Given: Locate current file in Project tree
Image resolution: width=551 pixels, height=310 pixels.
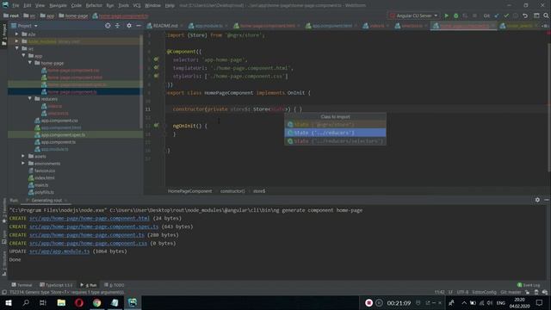Looking at the screenshot, I should pyautogui.click(x=108, y=26).
